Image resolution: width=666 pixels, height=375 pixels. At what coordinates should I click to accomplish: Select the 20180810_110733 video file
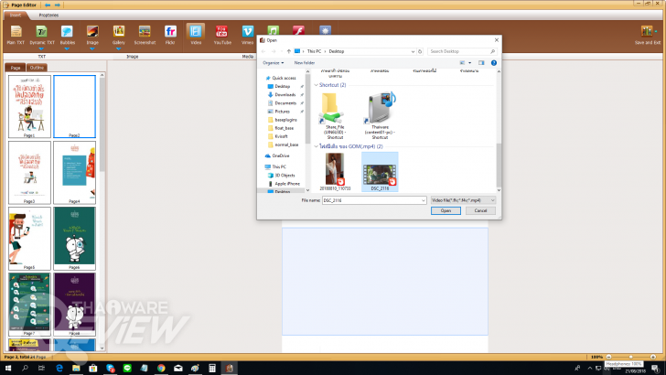[x=335, y=172]
